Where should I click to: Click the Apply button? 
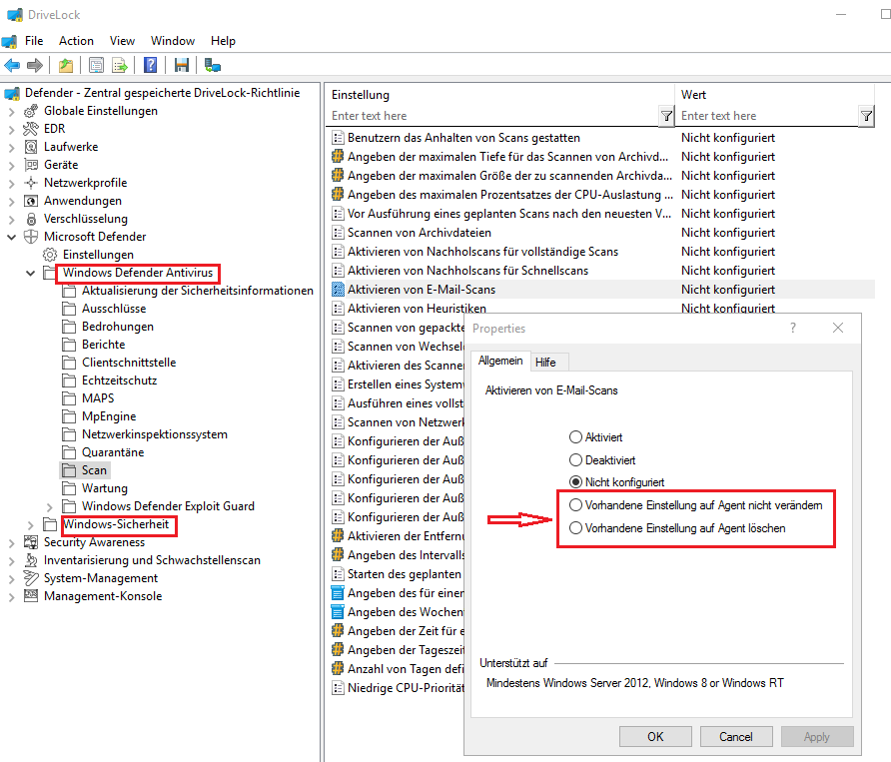click(x=816, y=736)
